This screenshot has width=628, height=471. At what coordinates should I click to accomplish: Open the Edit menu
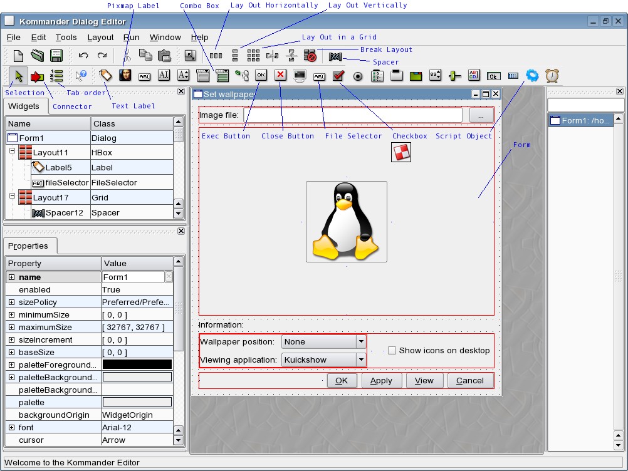(x=38, y=37)
